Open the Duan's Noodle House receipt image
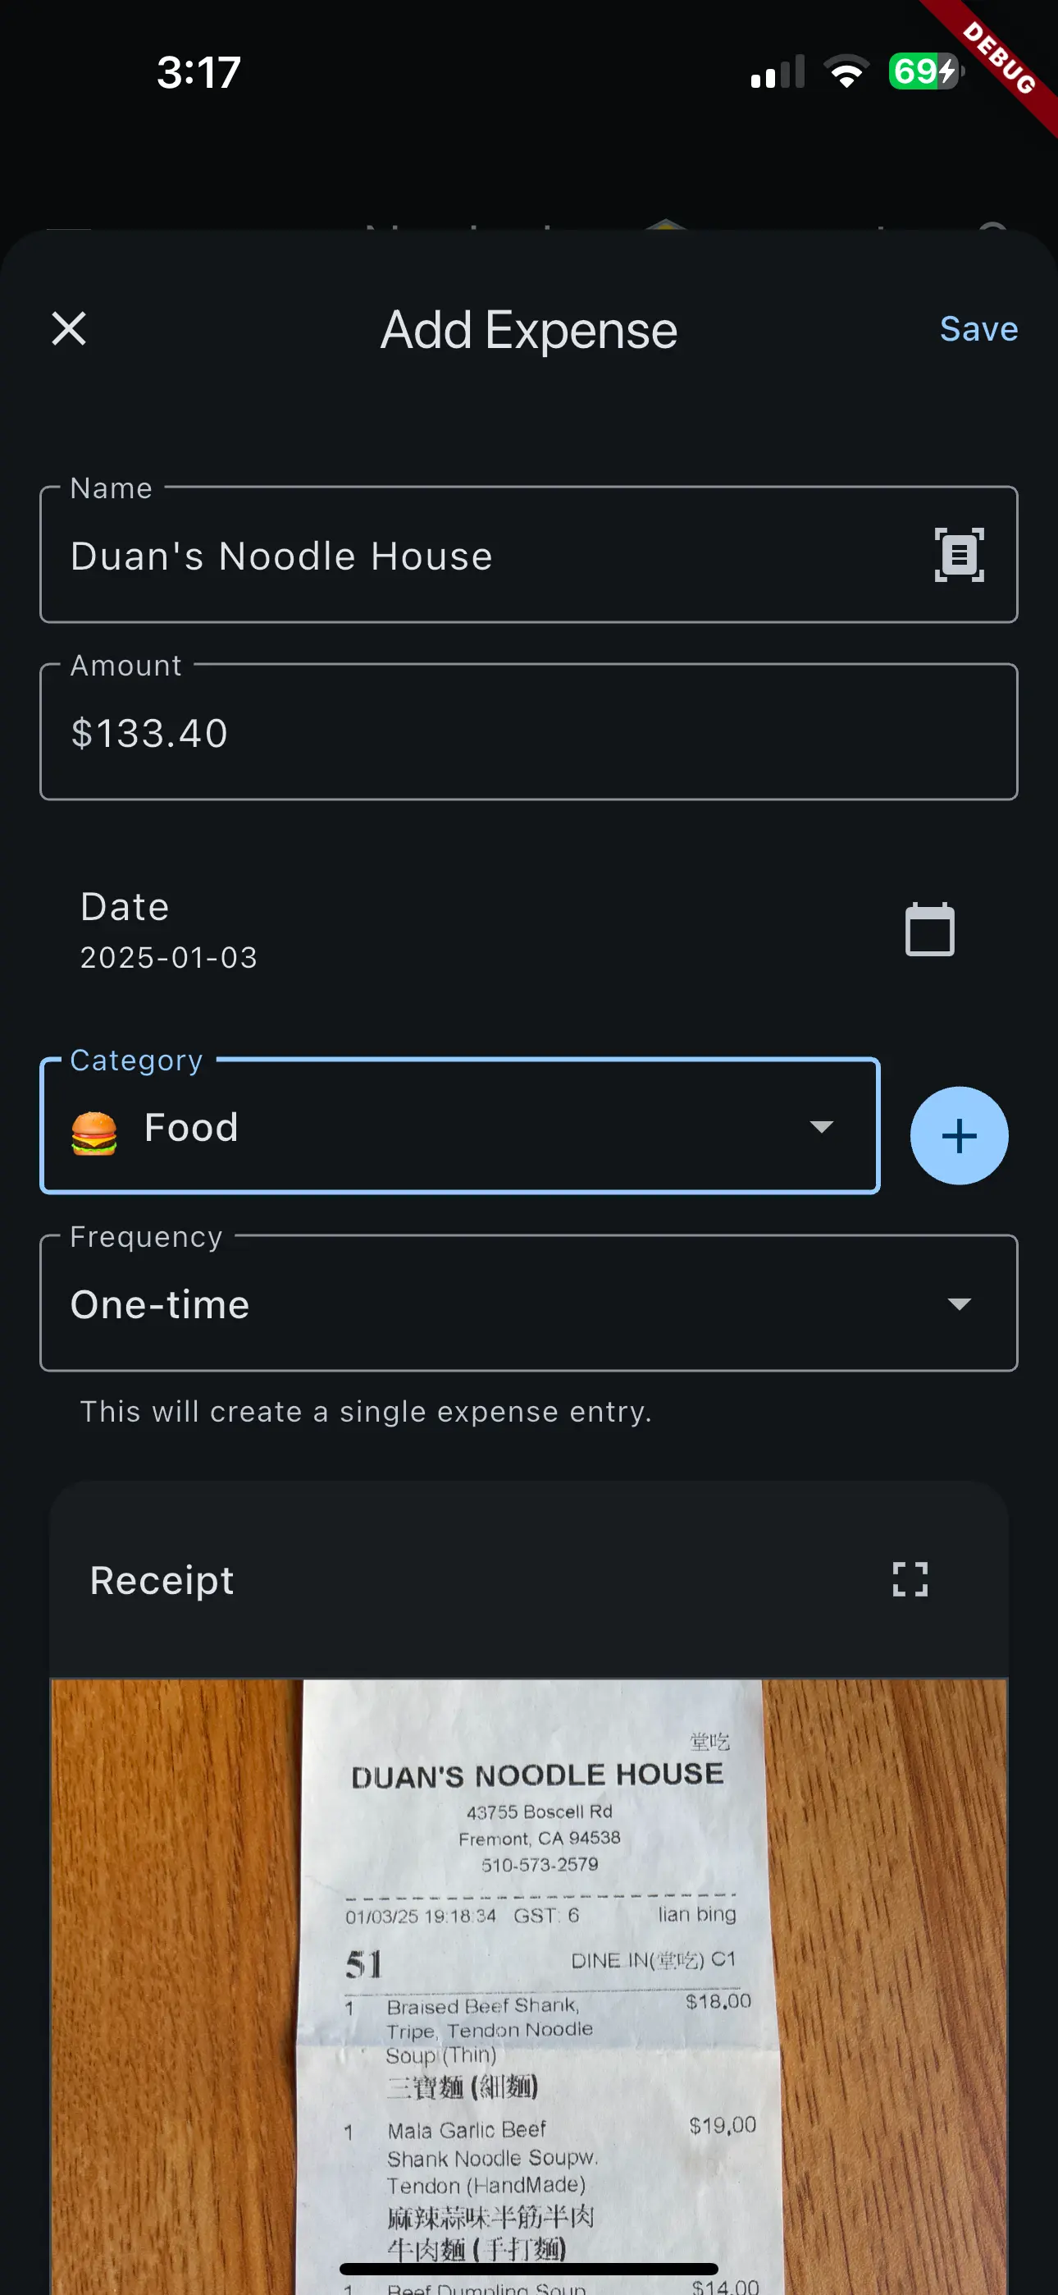Screen dimensions: 1058x2295 point(529,1986)
